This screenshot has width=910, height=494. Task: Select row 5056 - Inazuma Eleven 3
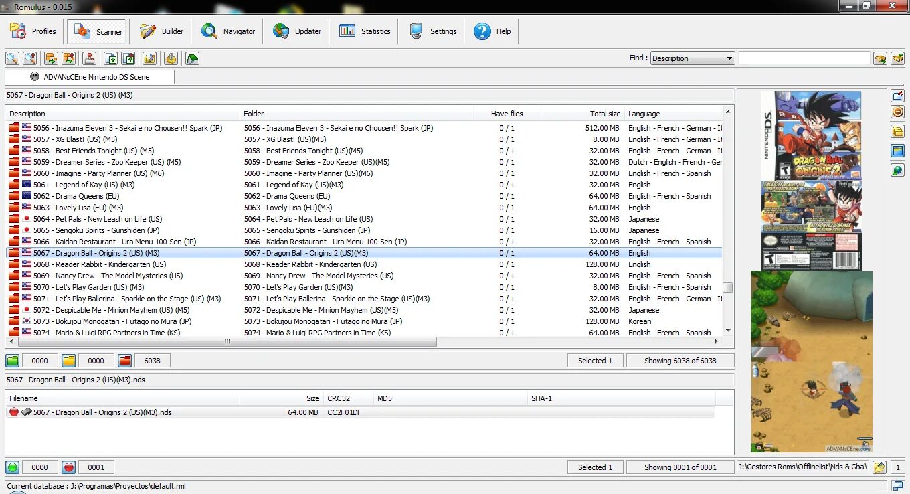pos(364,128)
